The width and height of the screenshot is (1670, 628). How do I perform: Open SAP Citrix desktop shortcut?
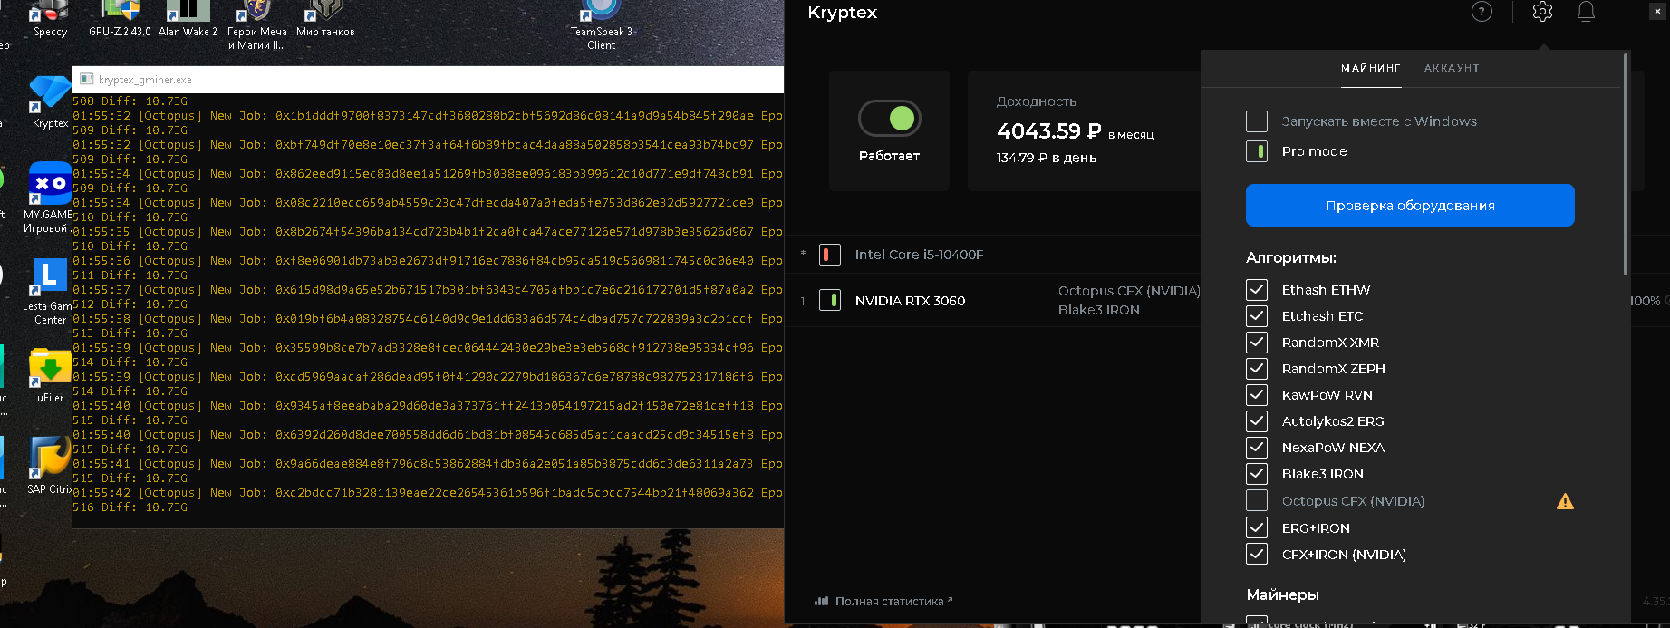coord(50,466)
